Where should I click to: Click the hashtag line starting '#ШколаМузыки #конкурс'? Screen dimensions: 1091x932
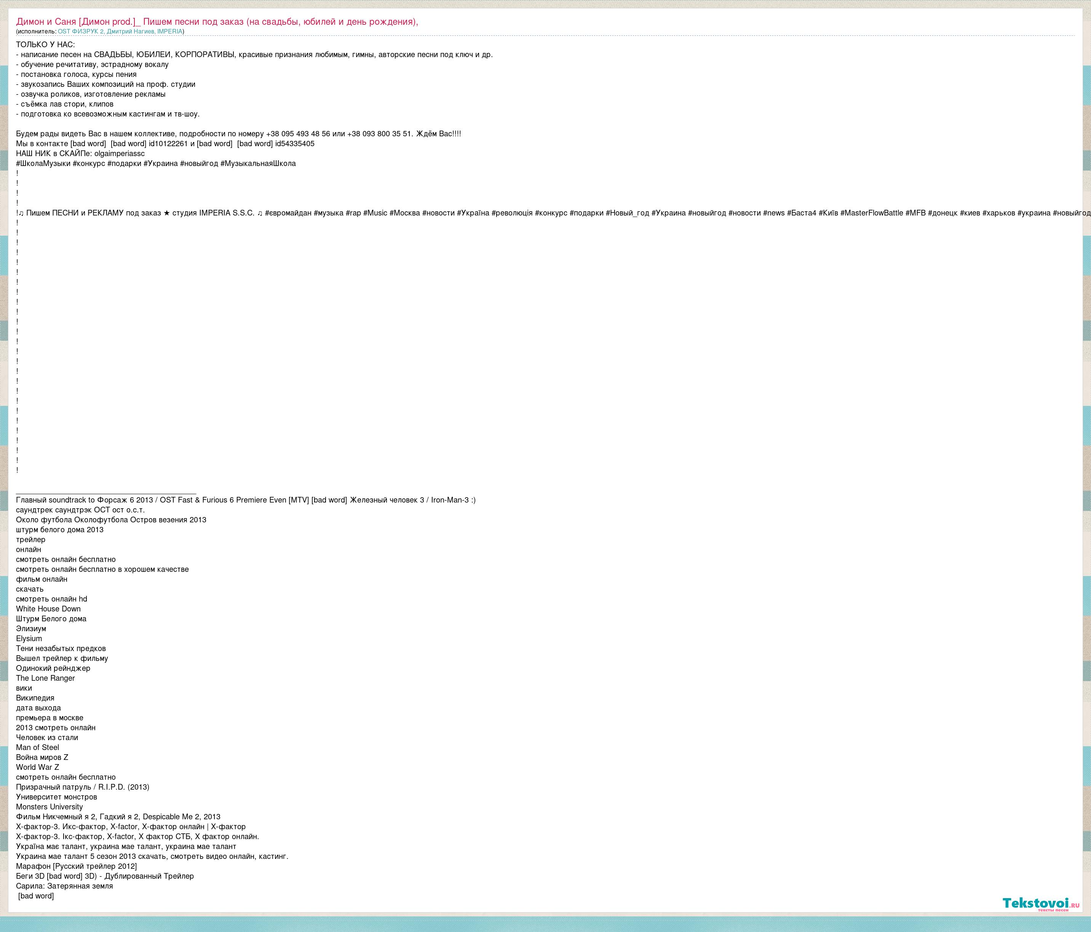click(156, 164)
